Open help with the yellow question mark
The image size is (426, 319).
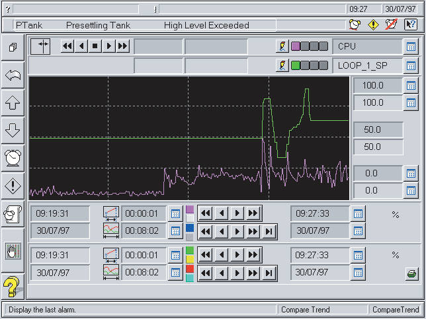[x=12, y=287]
